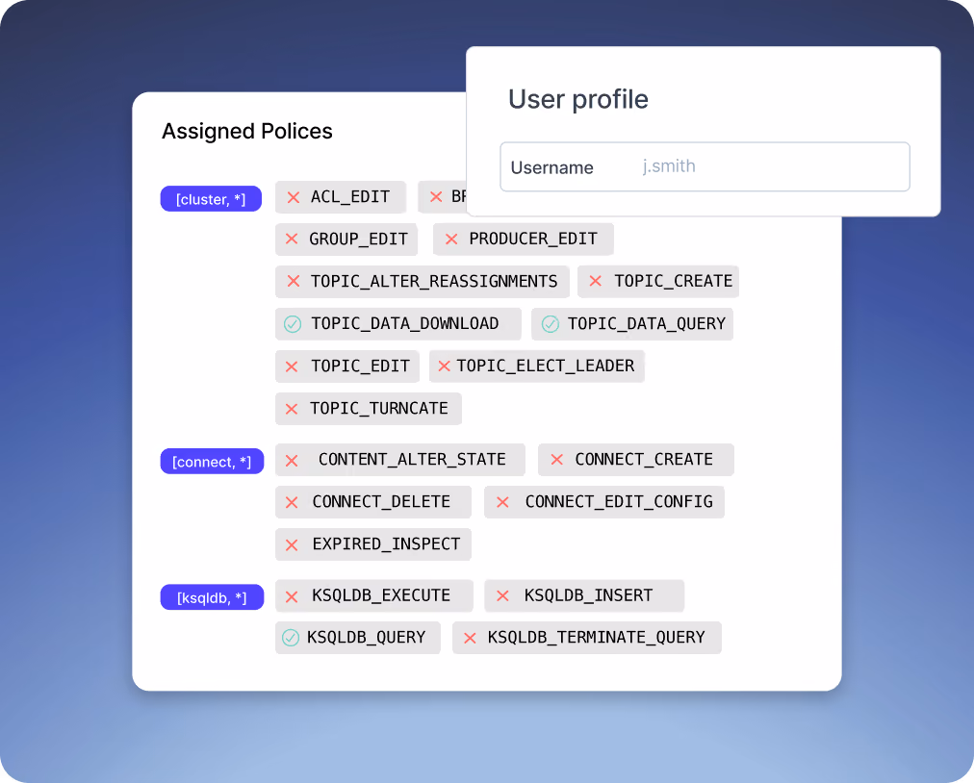Click the X icon on the partially hidden BR permission

[x=436, y=197]
